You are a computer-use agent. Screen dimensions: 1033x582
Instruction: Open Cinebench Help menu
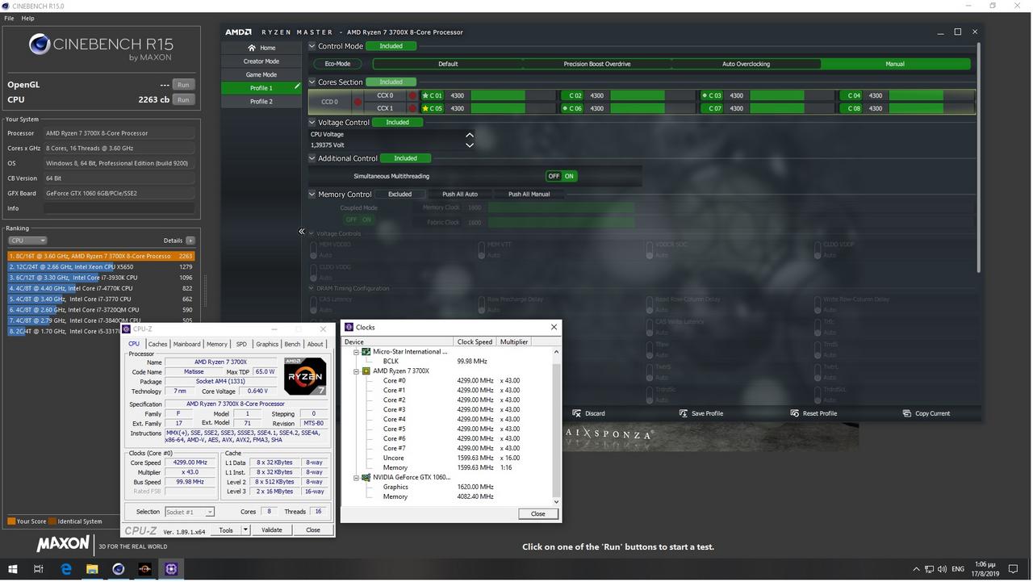tap(27, 18)
